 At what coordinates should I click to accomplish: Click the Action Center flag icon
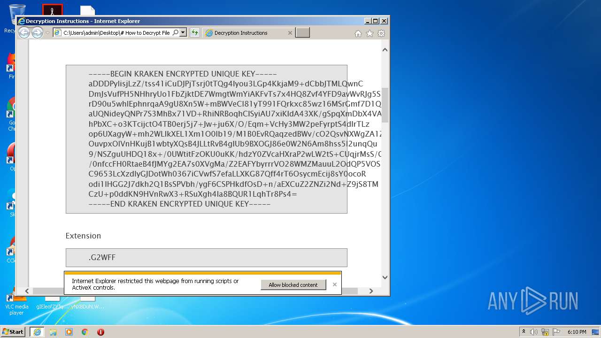(x=556, y=332)
